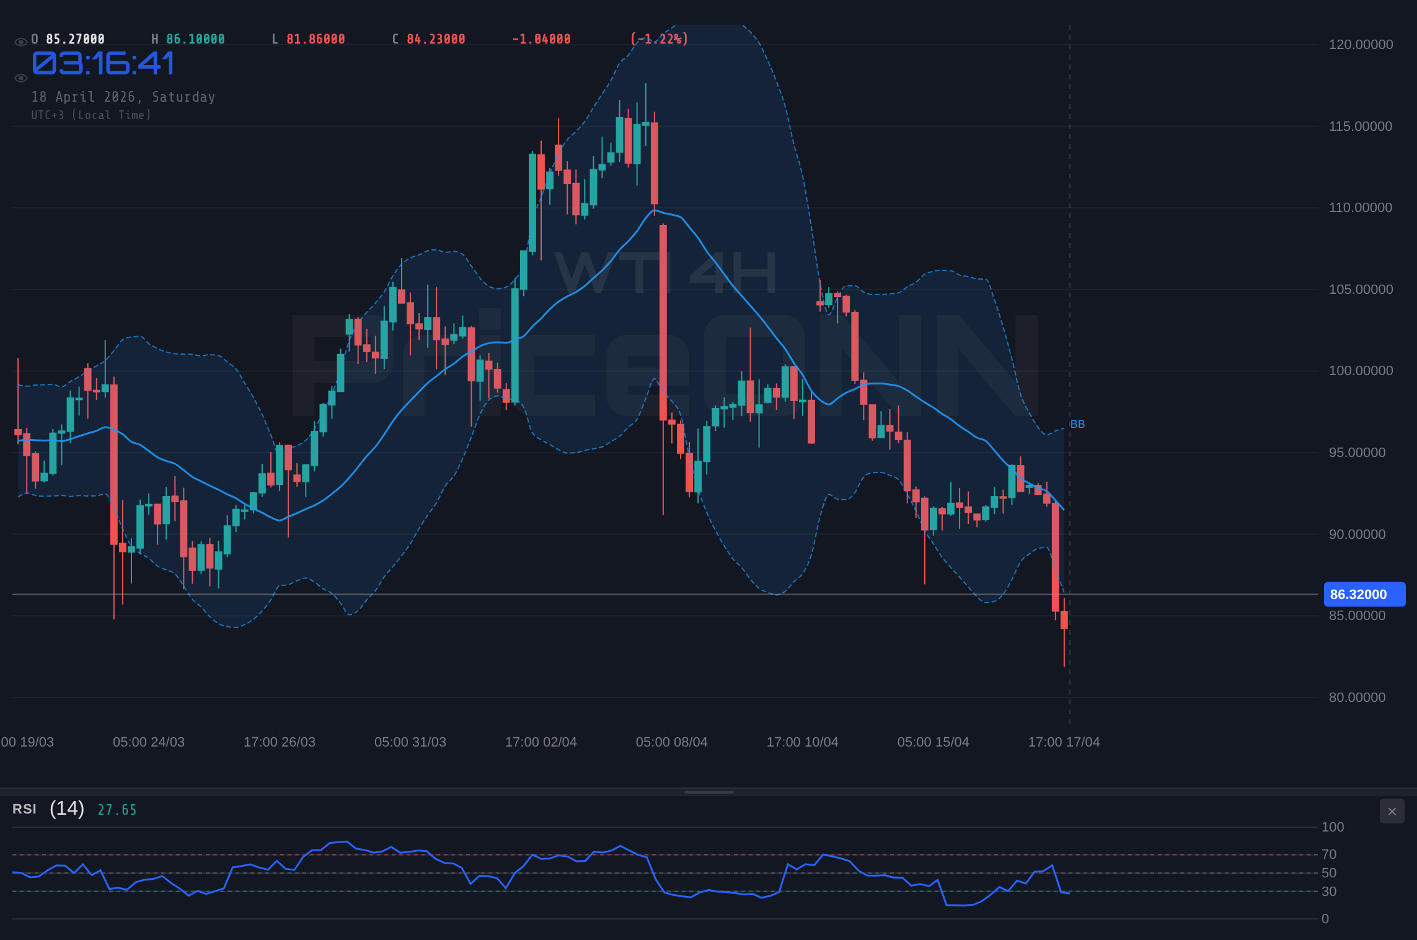Click the 110.00000 price axis label
This screenshot has width=1417, height=940.
click(x=1360, y=208)
